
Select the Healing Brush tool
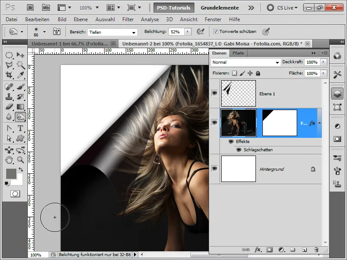(x=9, y=87)
